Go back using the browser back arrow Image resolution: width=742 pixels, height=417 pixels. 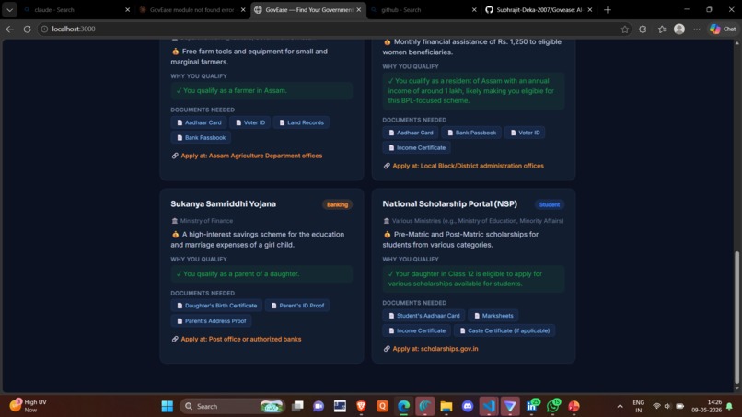point(9,29)
